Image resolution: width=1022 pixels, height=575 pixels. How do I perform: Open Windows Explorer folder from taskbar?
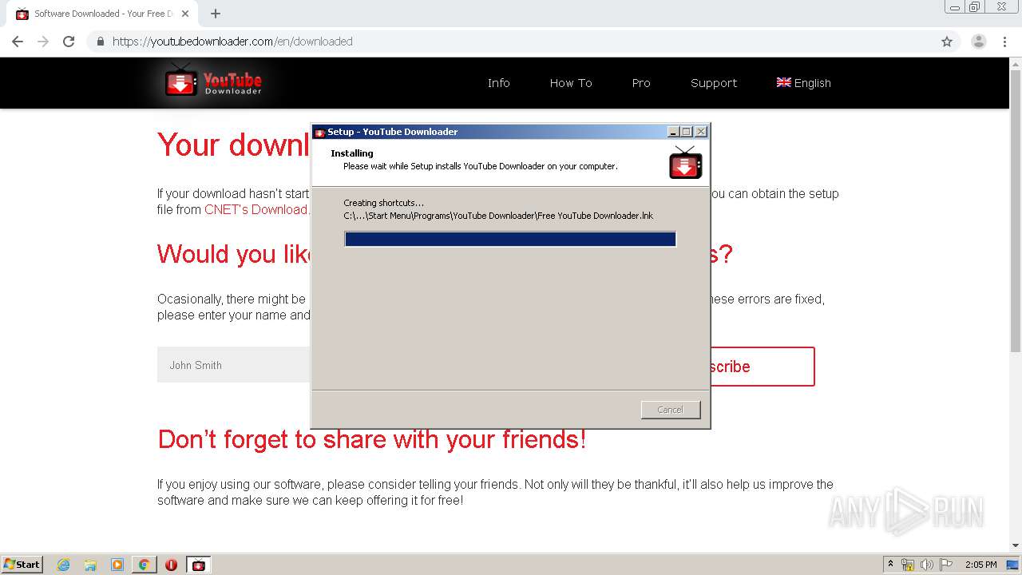pos(90,565)
